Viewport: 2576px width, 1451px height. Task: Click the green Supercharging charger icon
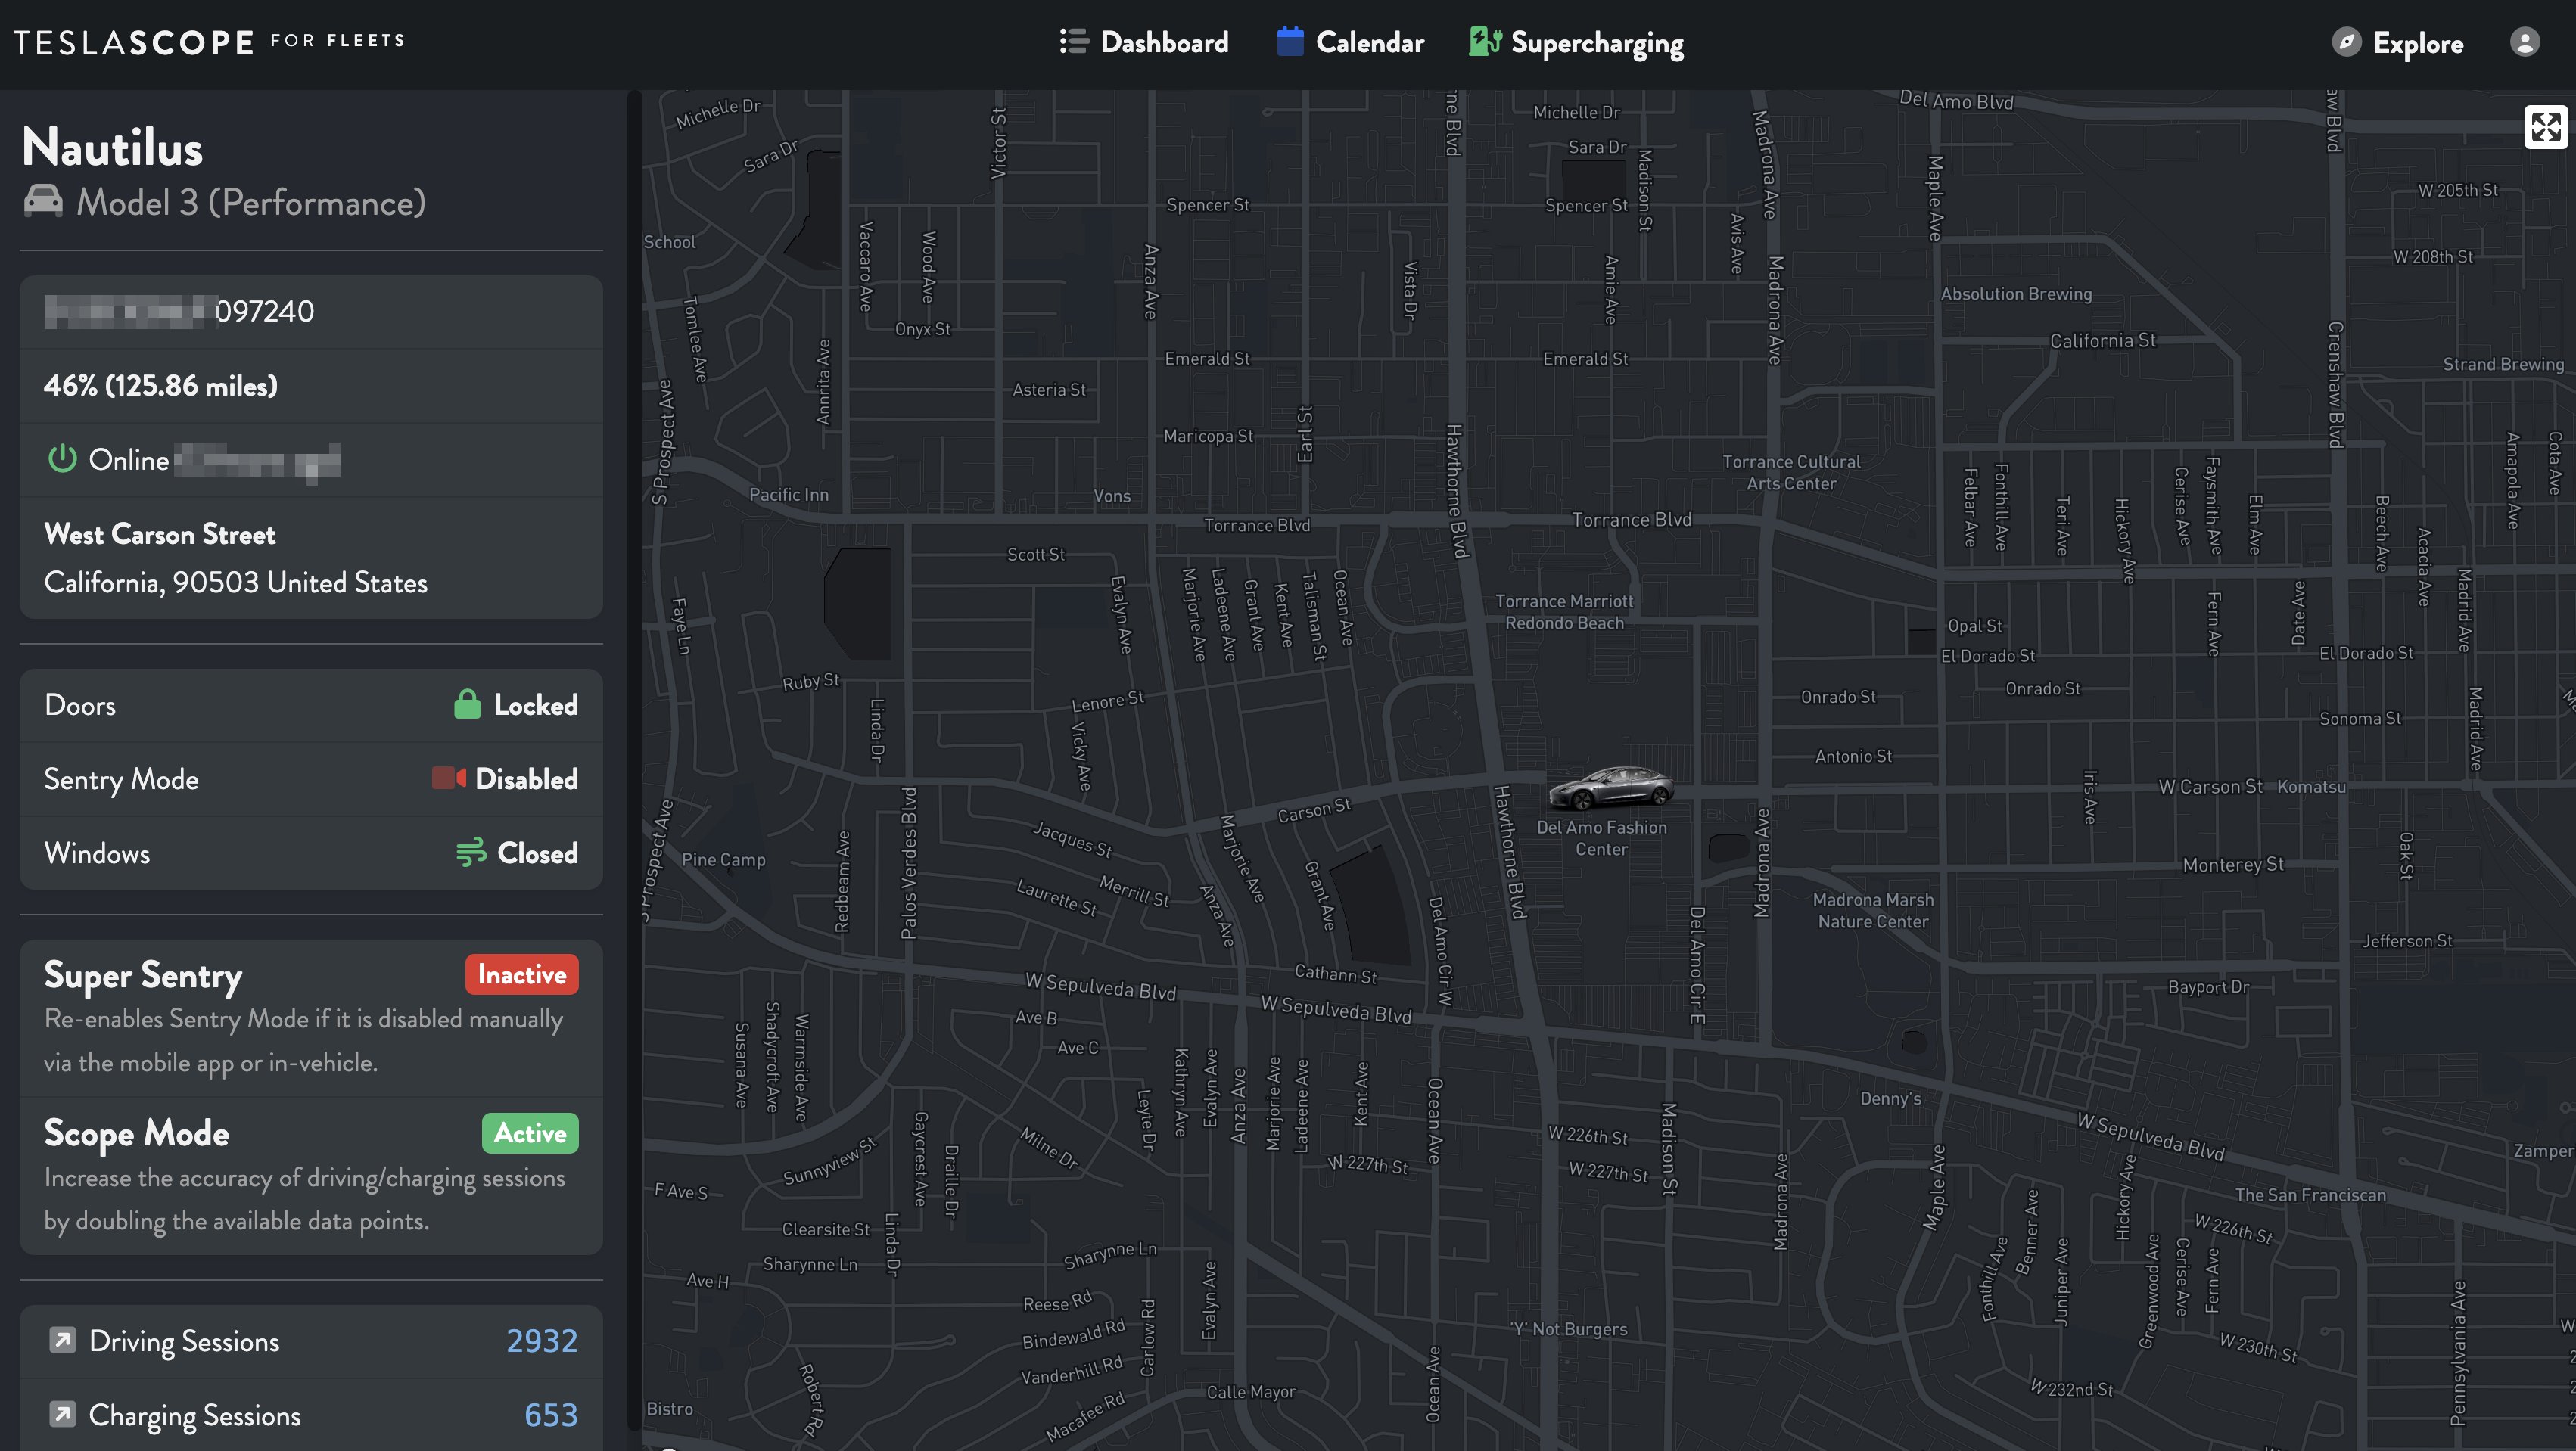pyautogui.click(x=1485, y=41)
